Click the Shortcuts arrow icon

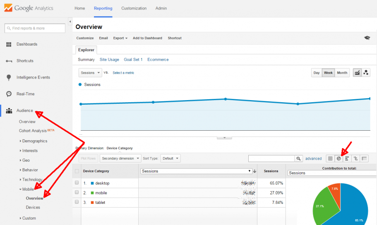(9, 61)
